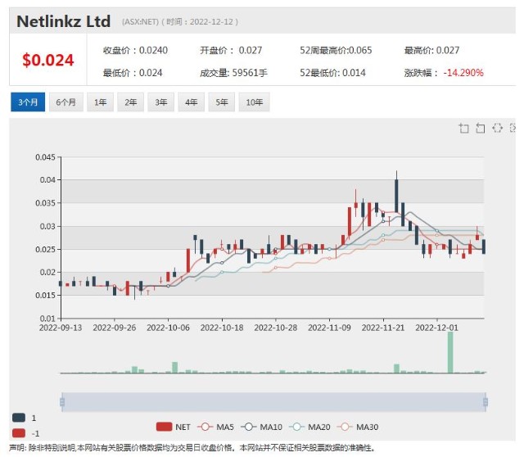Select the 3个月 time range tab

click(x=28, y=102)
